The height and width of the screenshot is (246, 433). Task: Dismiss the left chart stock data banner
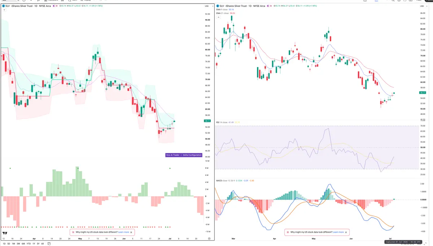tap(132, 232)
